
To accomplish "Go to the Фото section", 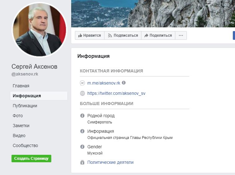I will click(18, 116).
